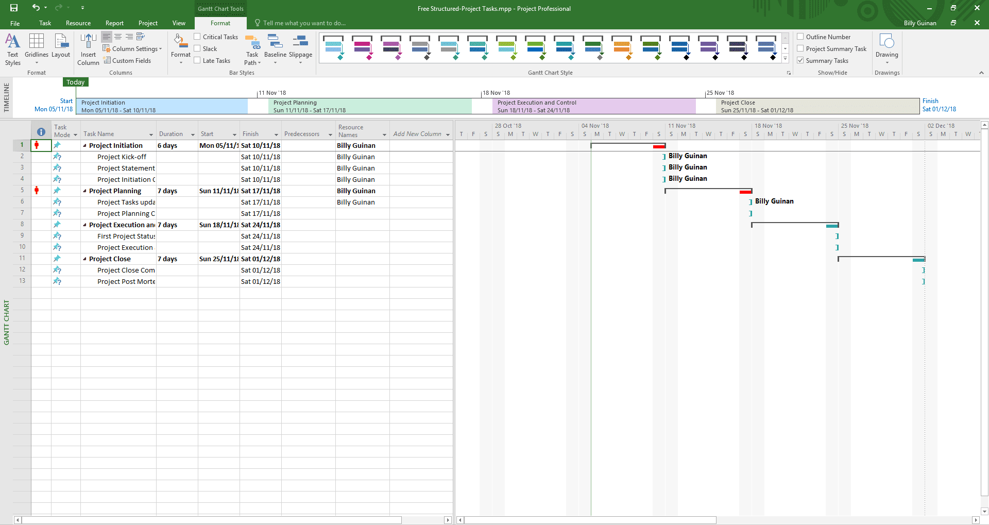Collapse Project Planning summary task
Screen dimensions: 989x525
tap(85, 191)
